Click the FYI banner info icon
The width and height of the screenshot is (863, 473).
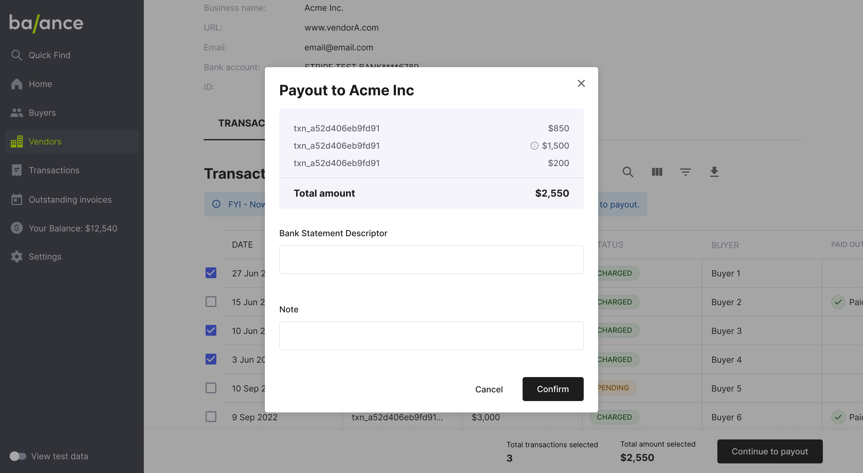(216, 204)
